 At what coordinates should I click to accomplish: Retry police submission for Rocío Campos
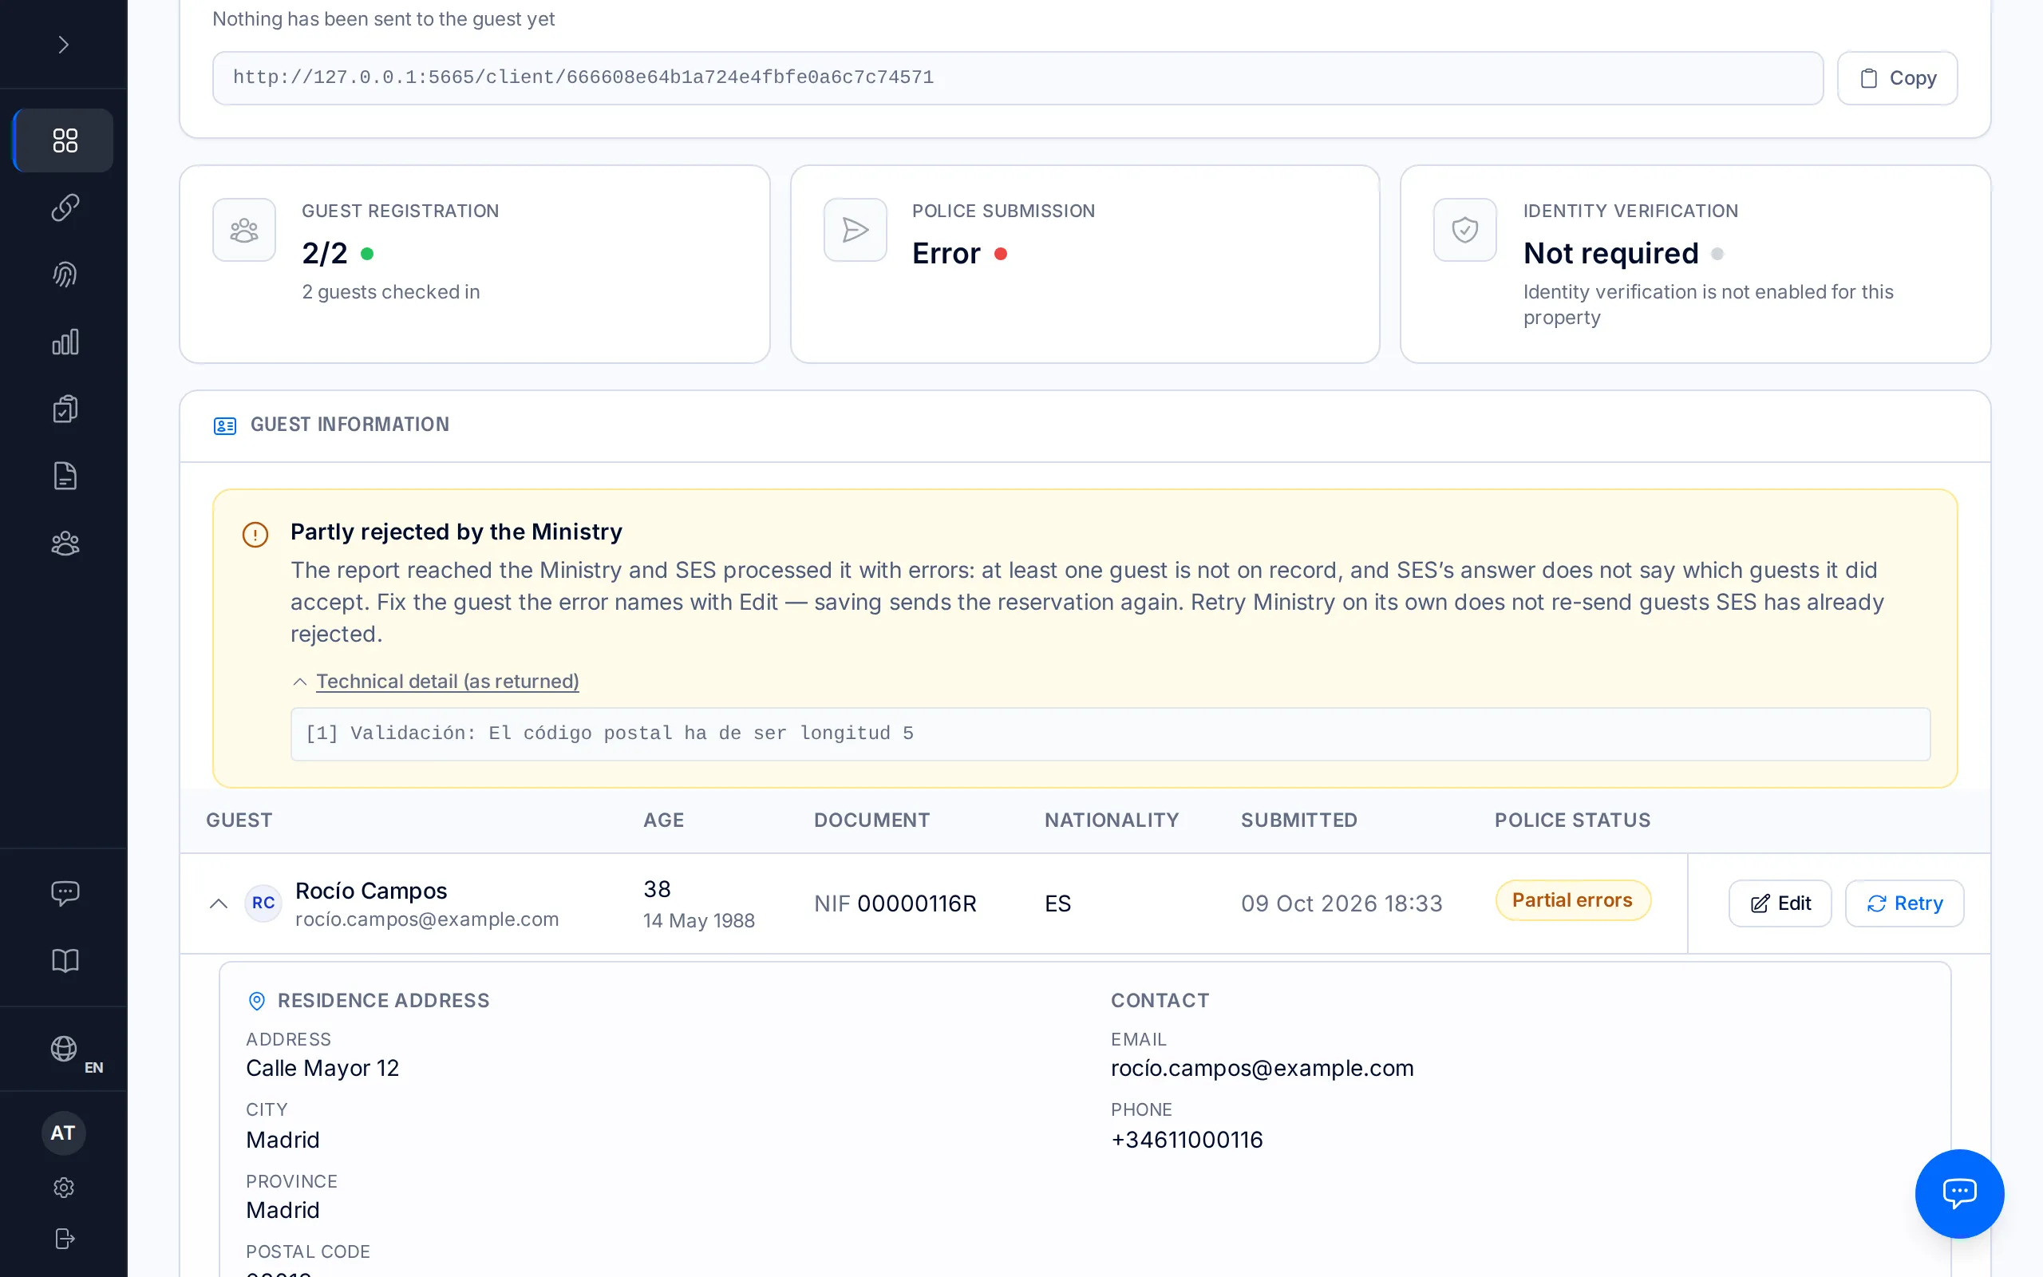(1903, 903)
